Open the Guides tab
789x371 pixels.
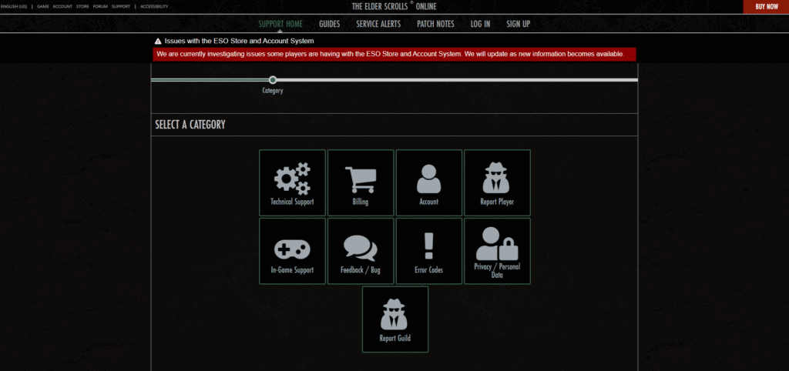point(330,24)
